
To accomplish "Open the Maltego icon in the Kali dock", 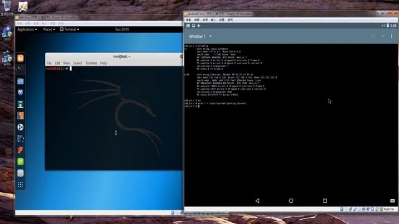I will 21,138.
